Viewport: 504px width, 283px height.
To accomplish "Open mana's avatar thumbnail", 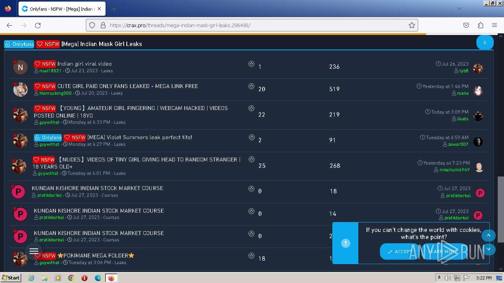I will [x=478, y=91].
